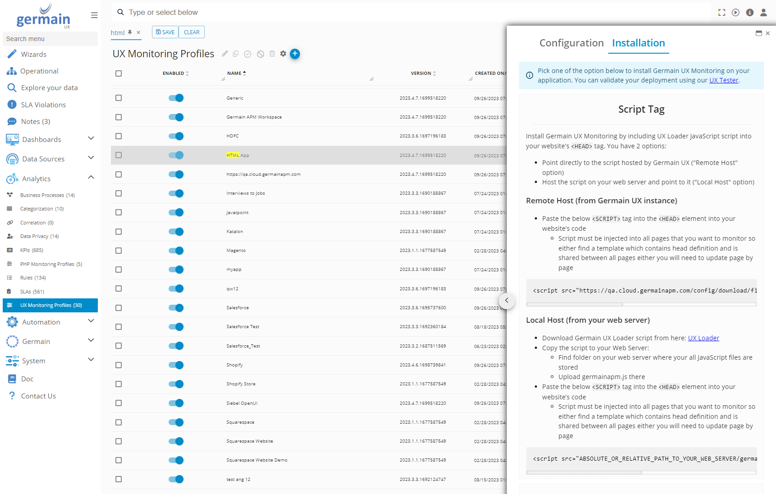Click the trash delete icon in profiles toolbar
The width and height of the screenshot is (776, 494).
[272, 54]
